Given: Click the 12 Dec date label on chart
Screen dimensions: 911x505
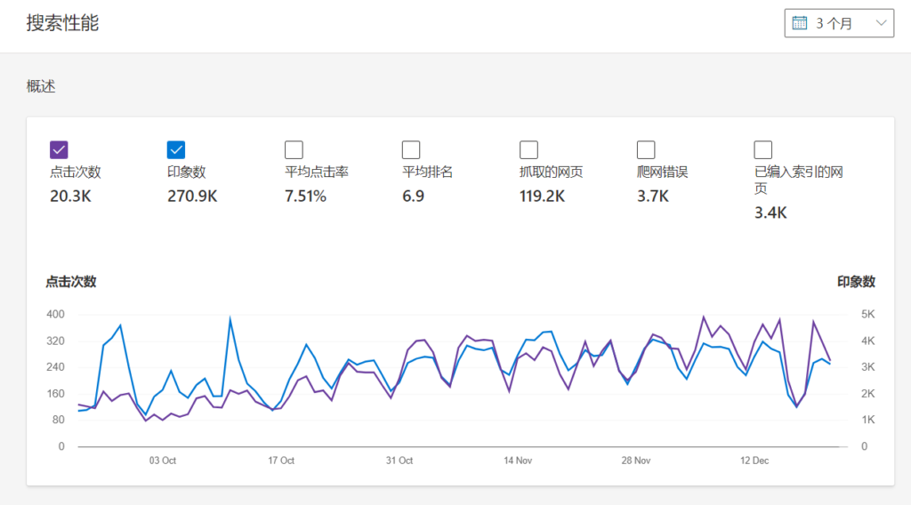Looking at the screenshot, I should (x=754, y=461).
